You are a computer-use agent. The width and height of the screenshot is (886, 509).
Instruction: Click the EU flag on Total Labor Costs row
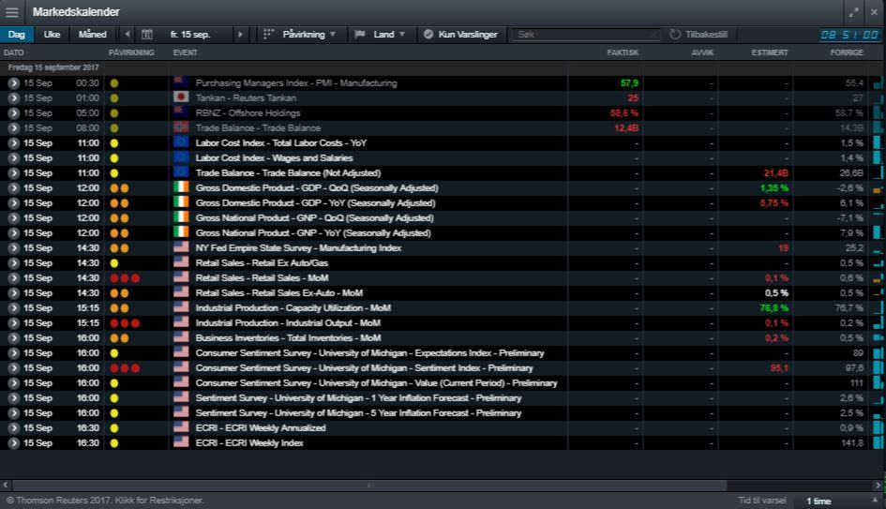pyautogui.click(x=181, y=142)
